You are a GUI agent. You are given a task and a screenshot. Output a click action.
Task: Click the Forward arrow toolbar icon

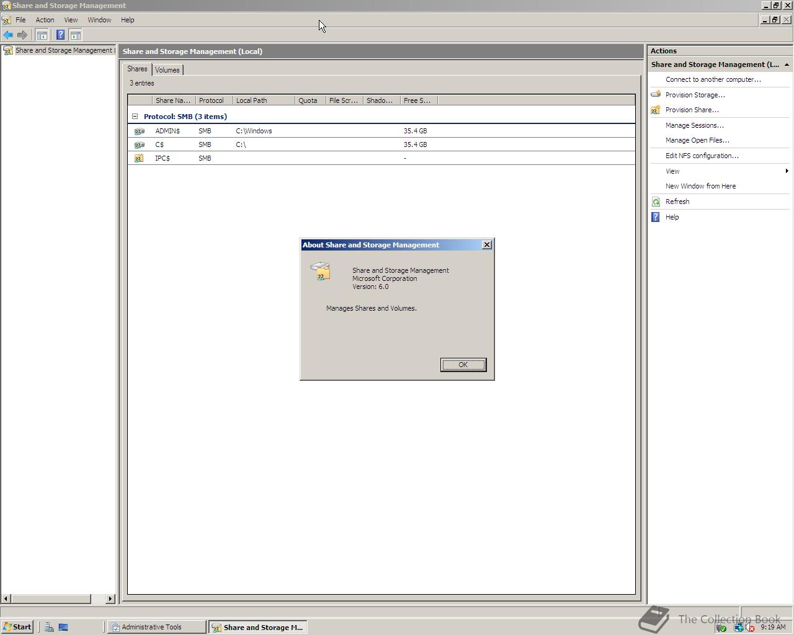pyautogui.click(x=22, y=35)
